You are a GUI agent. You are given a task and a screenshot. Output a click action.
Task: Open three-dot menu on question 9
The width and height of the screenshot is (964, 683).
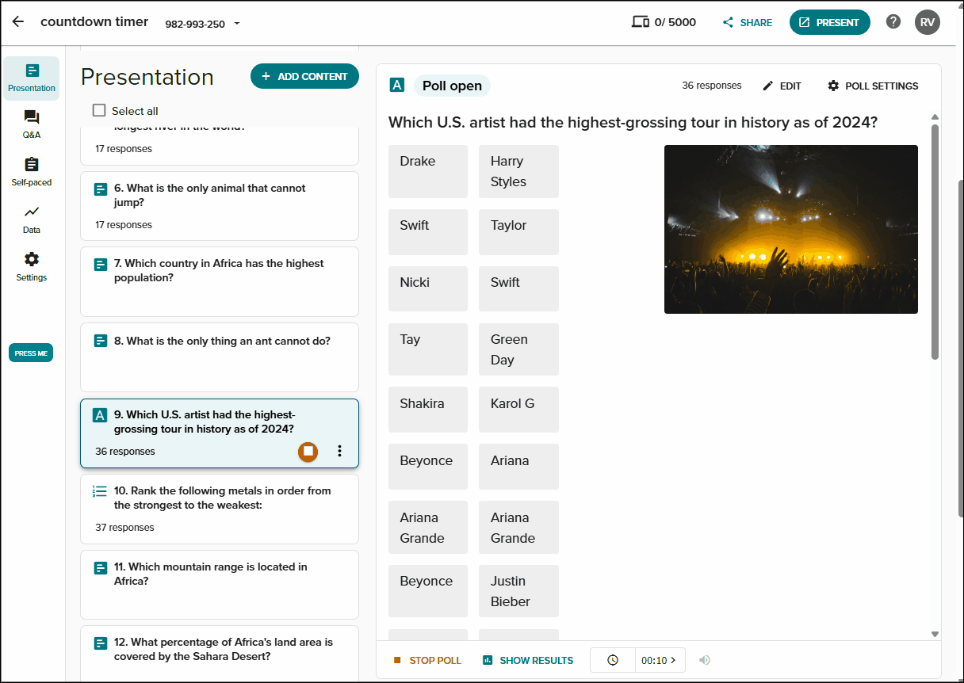[339, 451]
